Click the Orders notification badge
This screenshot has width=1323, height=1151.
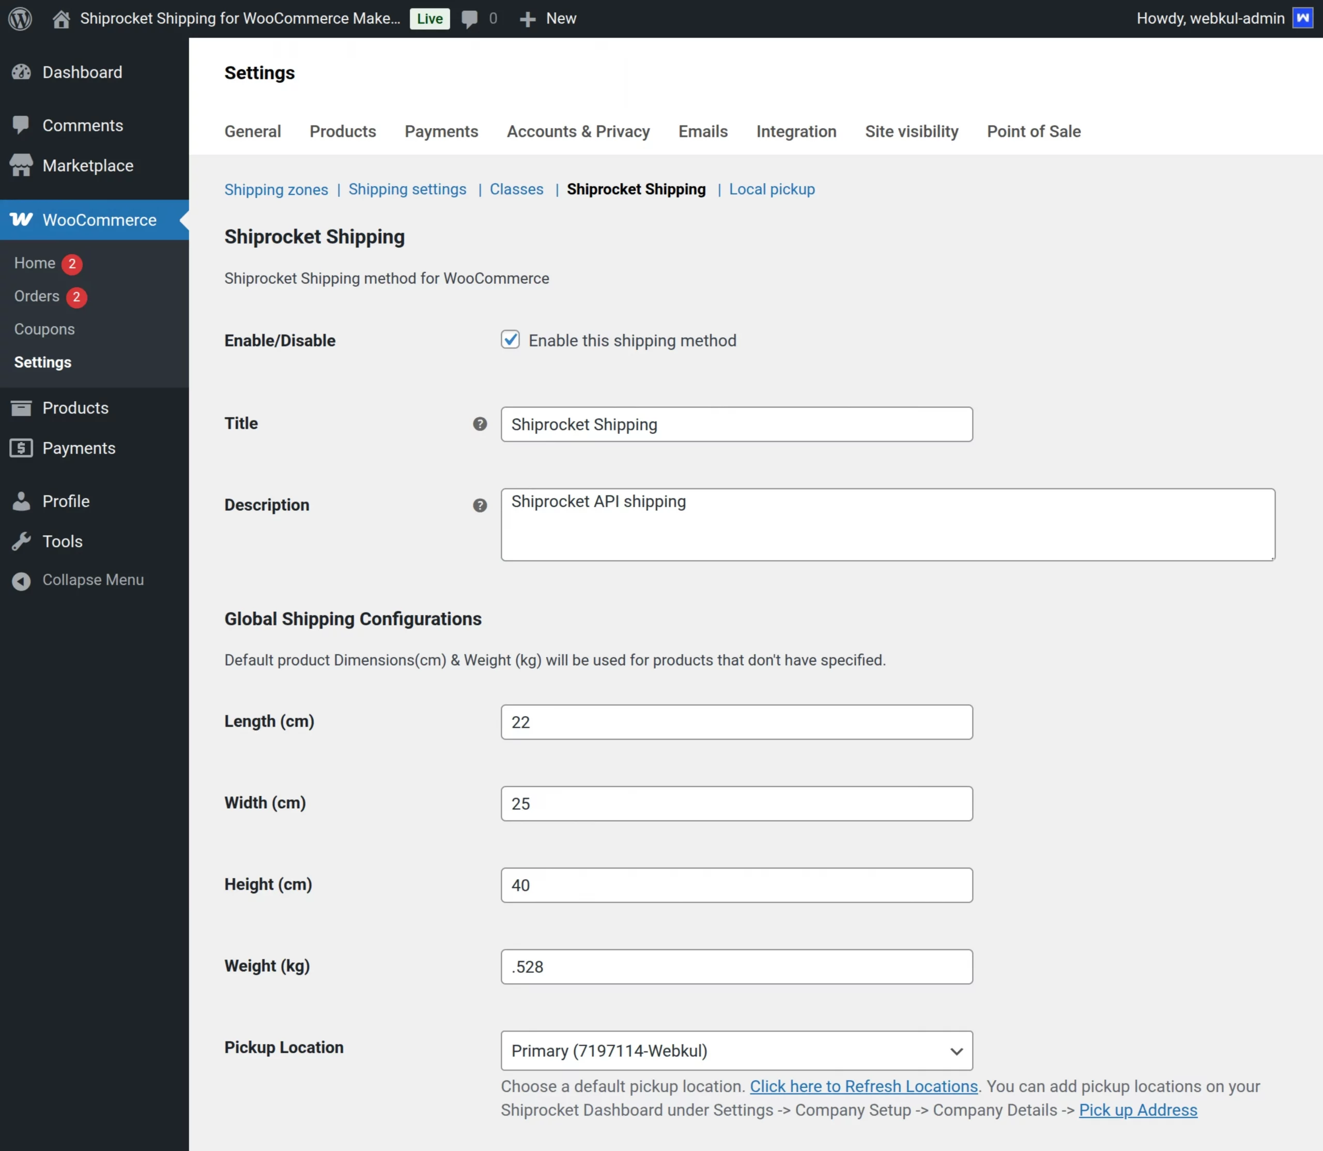[x=76, y=297]
